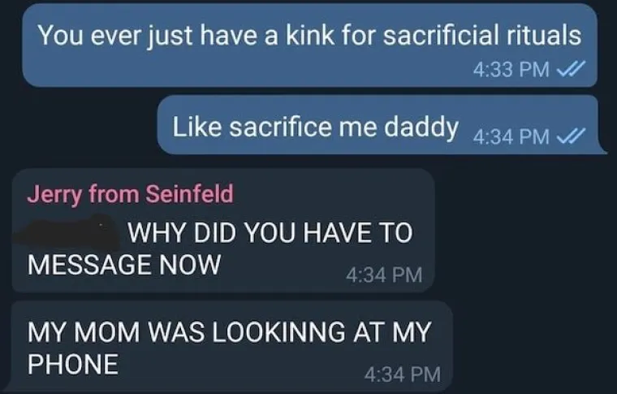Select the "You ever just have" message bubble
This screenshot has height=394, width=617.
click(x=309, y=45)
